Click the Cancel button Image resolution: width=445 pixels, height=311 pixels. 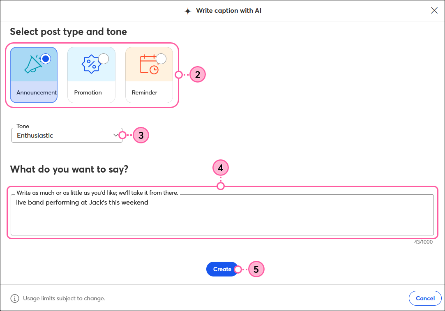click(x=425, y=298)
